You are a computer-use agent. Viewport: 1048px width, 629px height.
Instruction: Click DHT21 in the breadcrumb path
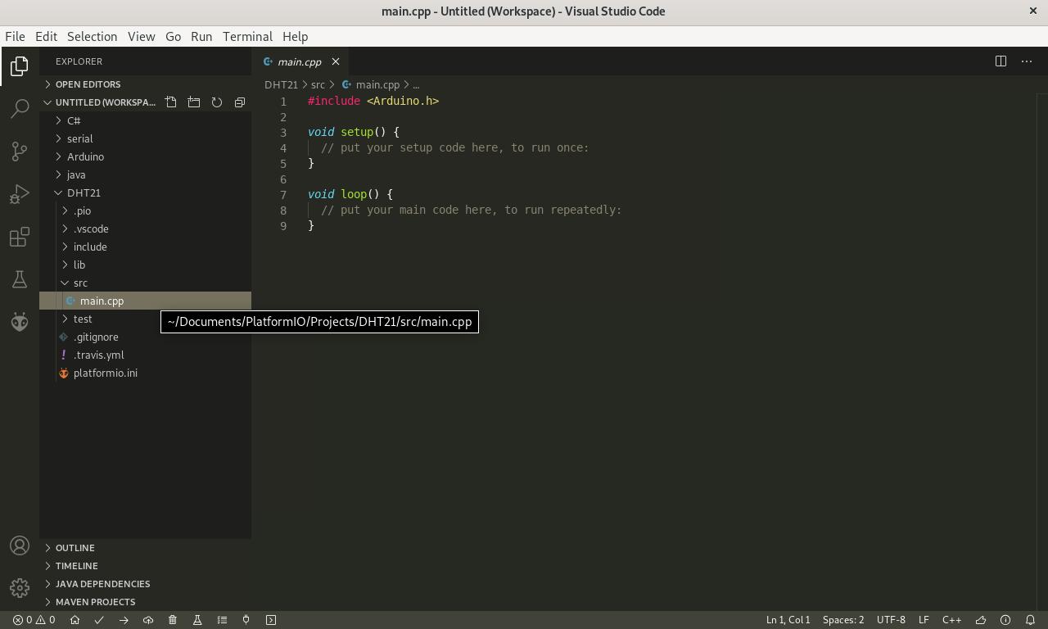pyautogui.click(x=281, y=84)
